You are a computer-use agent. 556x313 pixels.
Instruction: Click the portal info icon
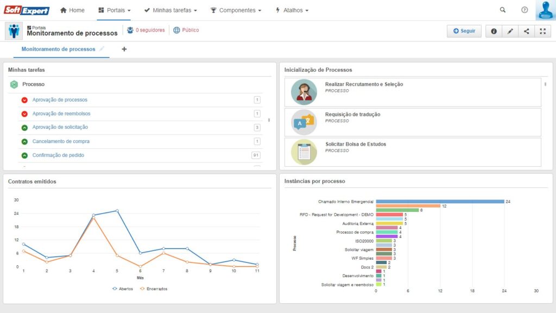tap(494, 32)
